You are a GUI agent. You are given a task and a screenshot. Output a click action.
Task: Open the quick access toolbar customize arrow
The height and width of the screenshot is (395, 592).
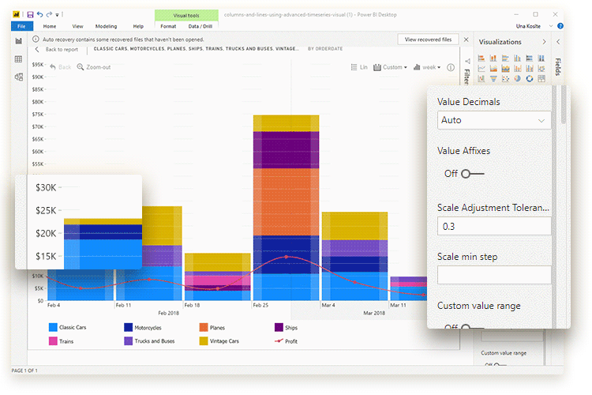[x=58, y=15]
